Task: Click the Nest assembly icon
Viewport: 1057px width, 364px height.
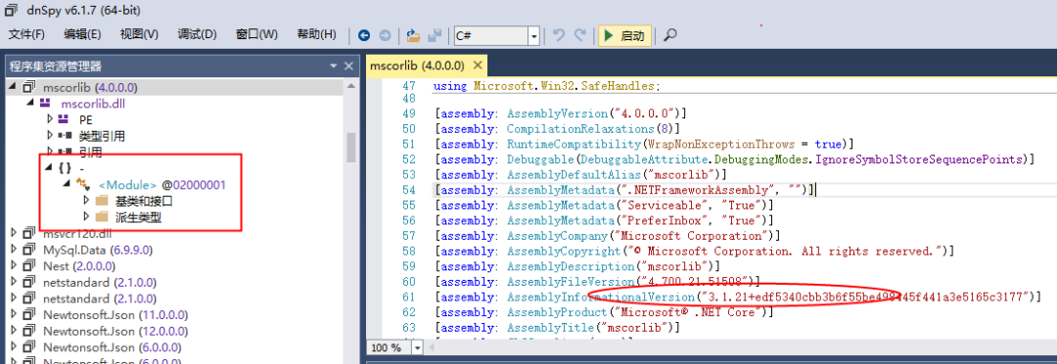Action: pos(29,265)
